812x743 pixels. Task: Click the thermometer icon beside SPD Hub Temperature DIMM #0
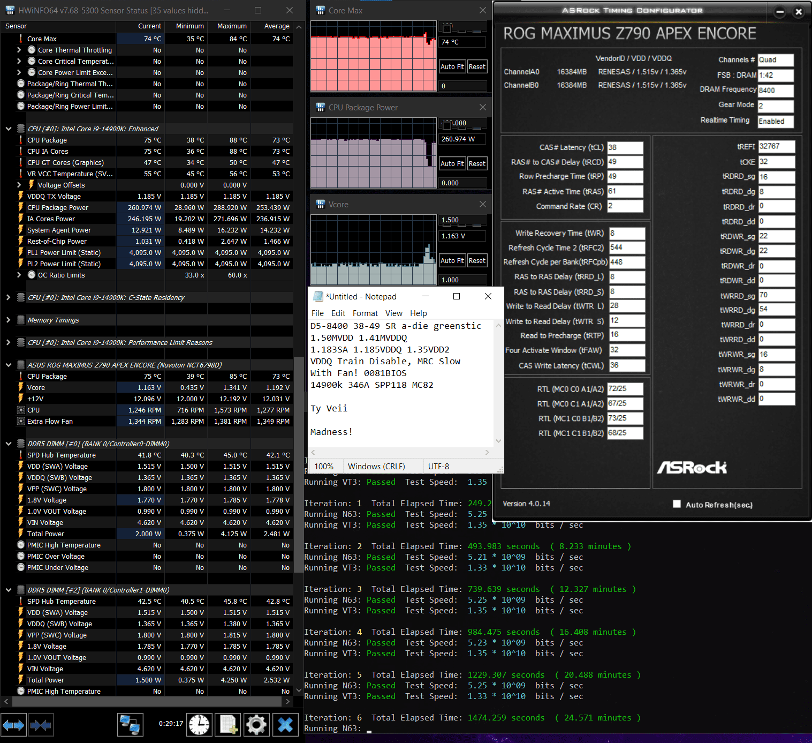pos(21,455)
